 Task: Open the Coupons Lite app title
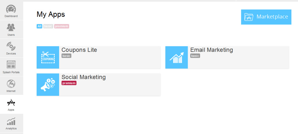pyautogui.click(x=79, y=50)
